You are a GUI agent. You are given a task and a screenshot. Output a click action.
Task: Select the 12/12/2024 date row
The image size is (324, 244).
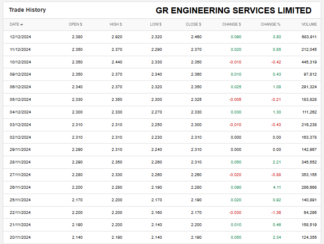[x=20, y=37]
